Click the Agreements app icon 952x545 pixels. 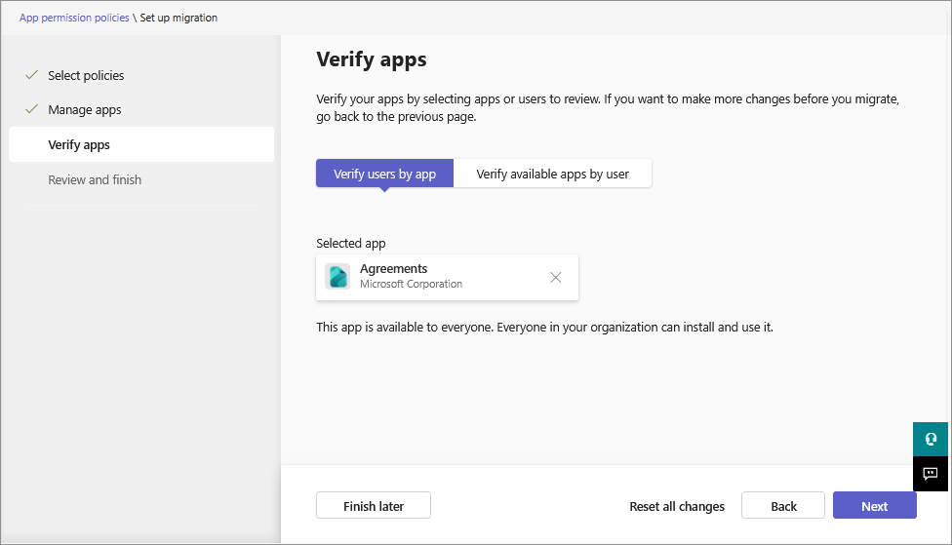point(337,277)
